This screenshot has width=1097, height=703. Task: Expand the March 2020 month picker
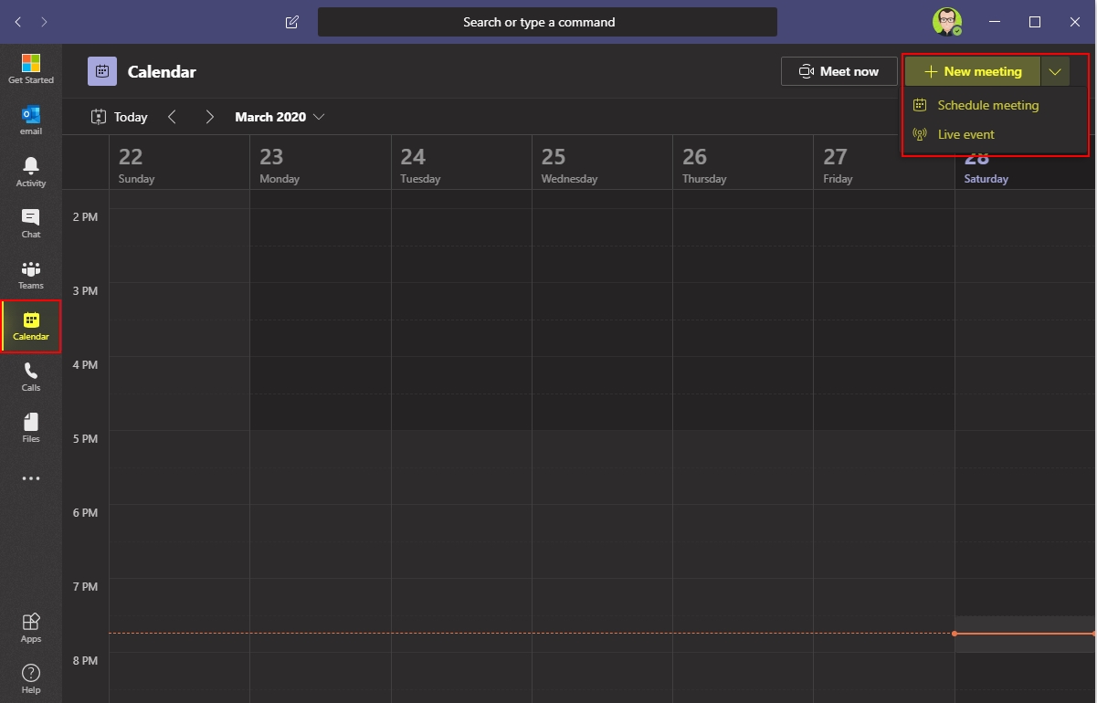[280, 117]
